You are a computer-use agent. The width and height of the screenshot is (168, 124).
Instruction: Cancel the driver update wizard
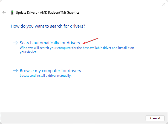155,118
